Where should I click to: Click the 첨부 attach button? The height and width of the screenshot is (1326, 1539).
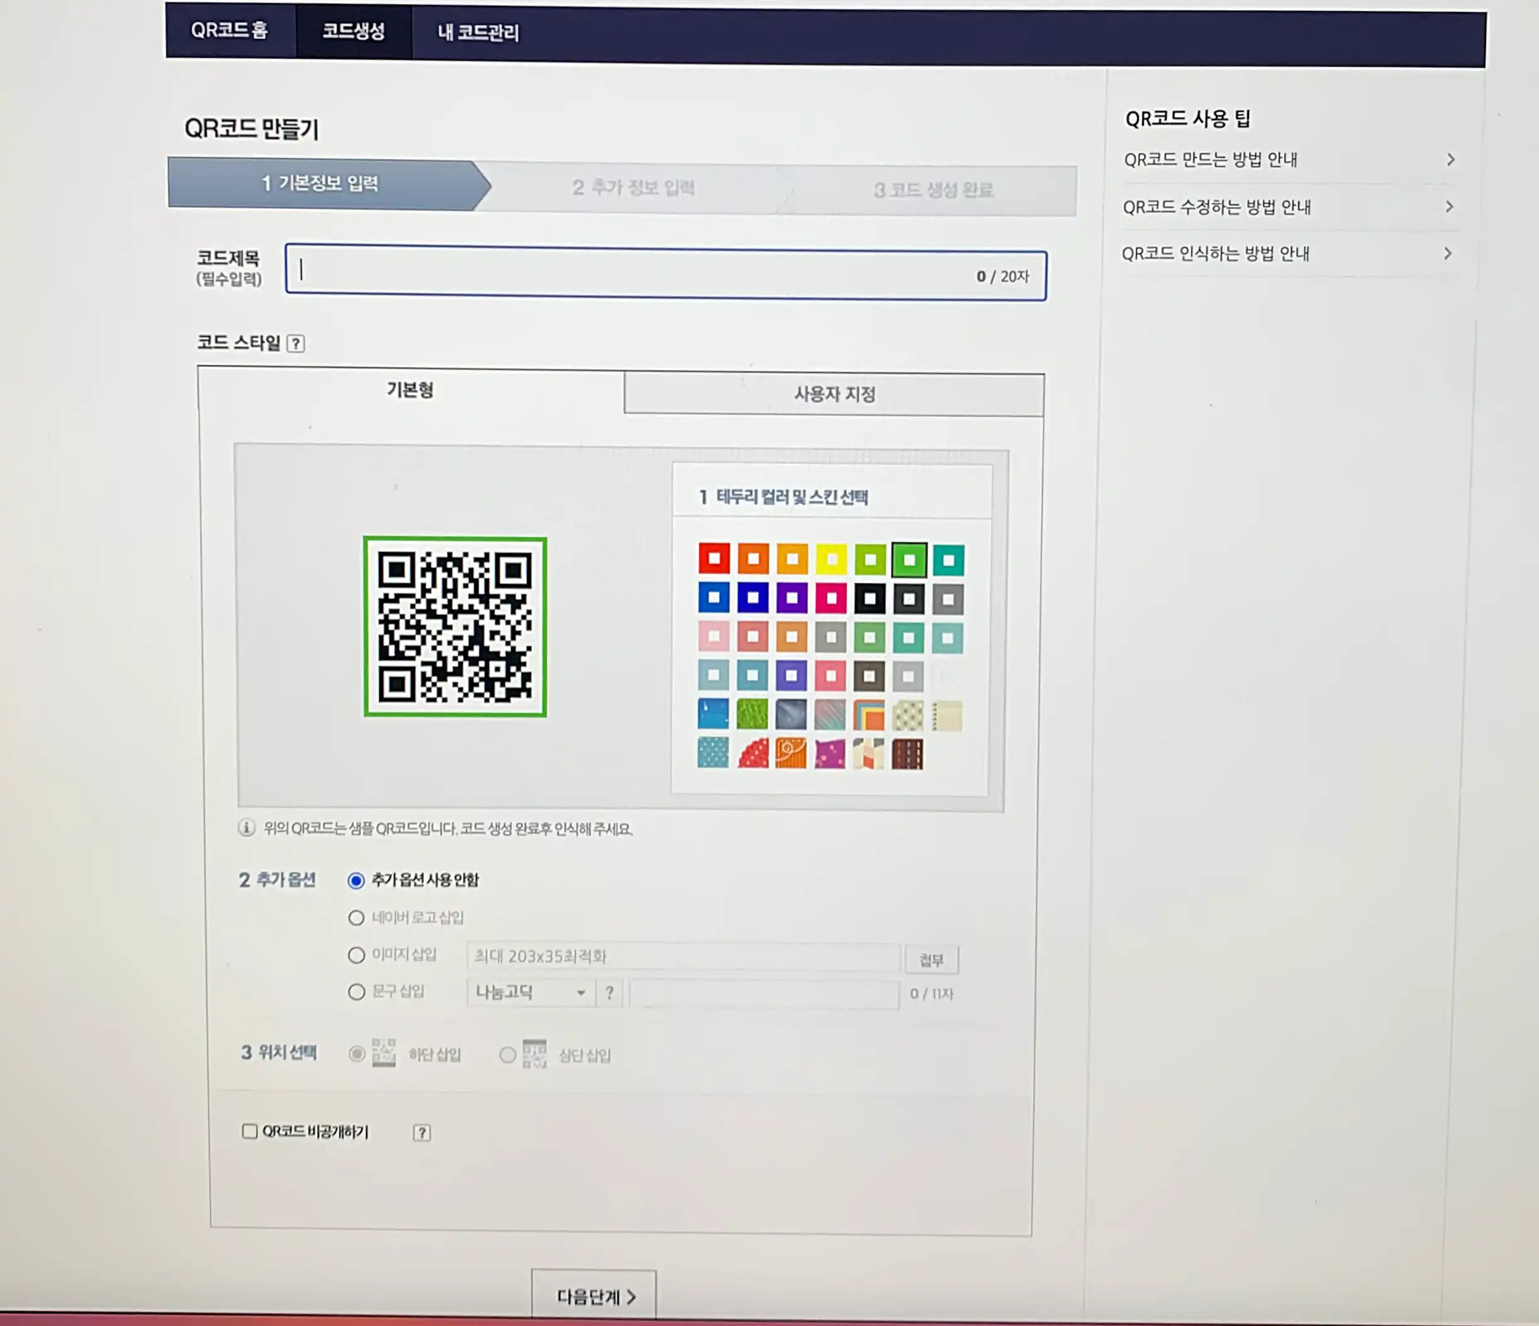tap(931, 960)
